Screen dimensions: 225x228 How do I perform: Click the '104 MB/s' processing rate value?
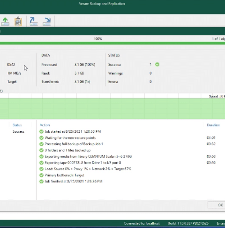(x=14, y=73)
